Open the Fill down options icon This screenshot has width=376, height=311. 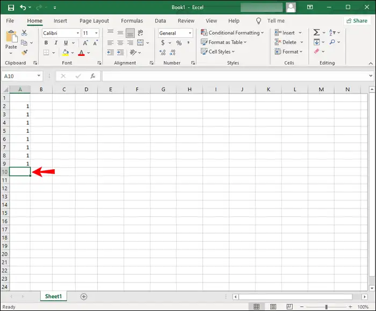tap(316, 42)
